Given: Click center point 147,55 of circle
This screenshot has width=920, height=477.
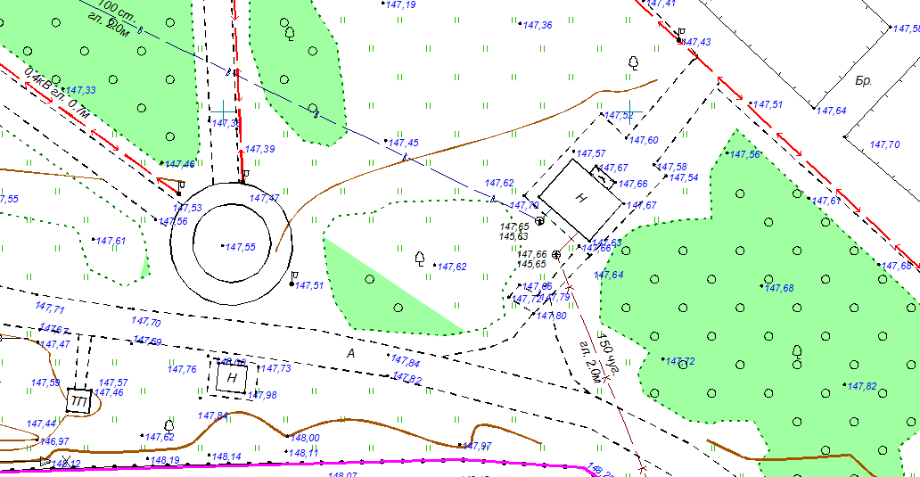Looking at the screenshot, I should (x=222, y=245).
